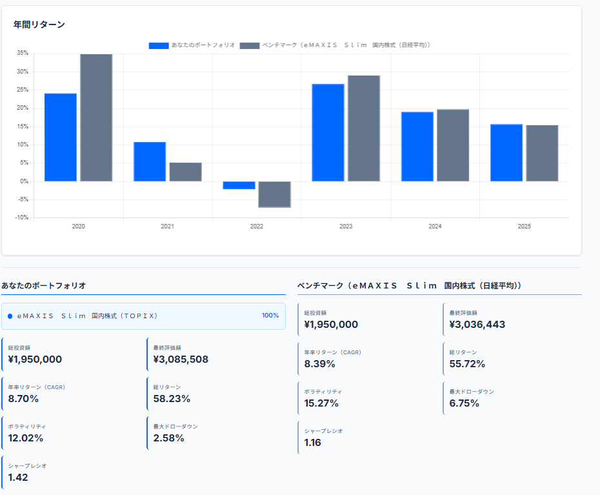
Task: Click the negative blue portfolio bar for 2022
Action: pyautogui.click(x=239, y=185)
